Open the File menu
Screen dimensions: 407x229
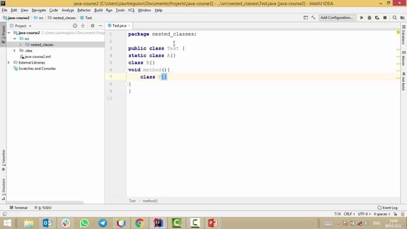4,10
